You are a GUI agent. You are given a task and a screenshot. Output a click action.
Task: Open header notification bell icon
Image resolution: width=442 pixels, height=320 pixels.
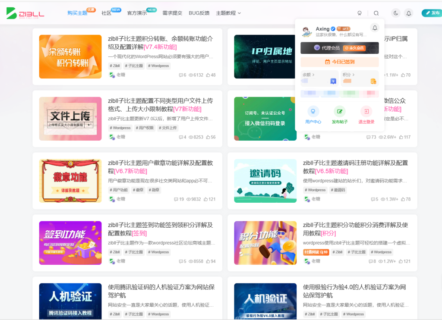pos(409,13)
